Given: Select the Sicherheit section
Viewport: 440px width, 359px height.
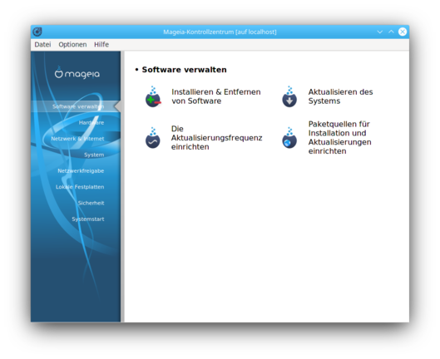Looking at the screenshot, I should 91,203.
